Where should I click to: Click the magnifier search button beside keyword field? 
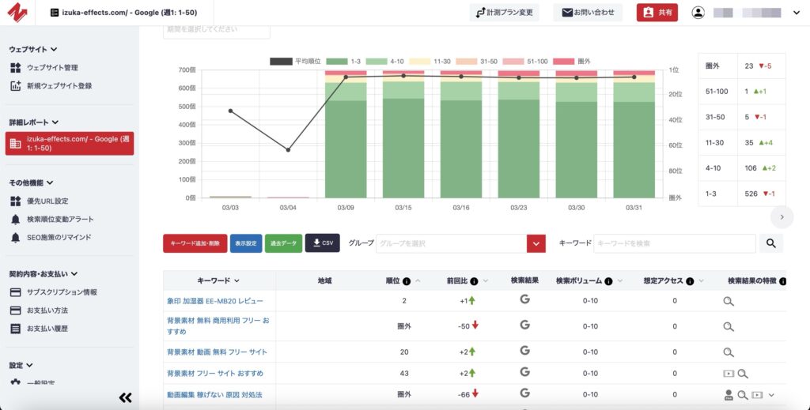[x=770, y=243]
